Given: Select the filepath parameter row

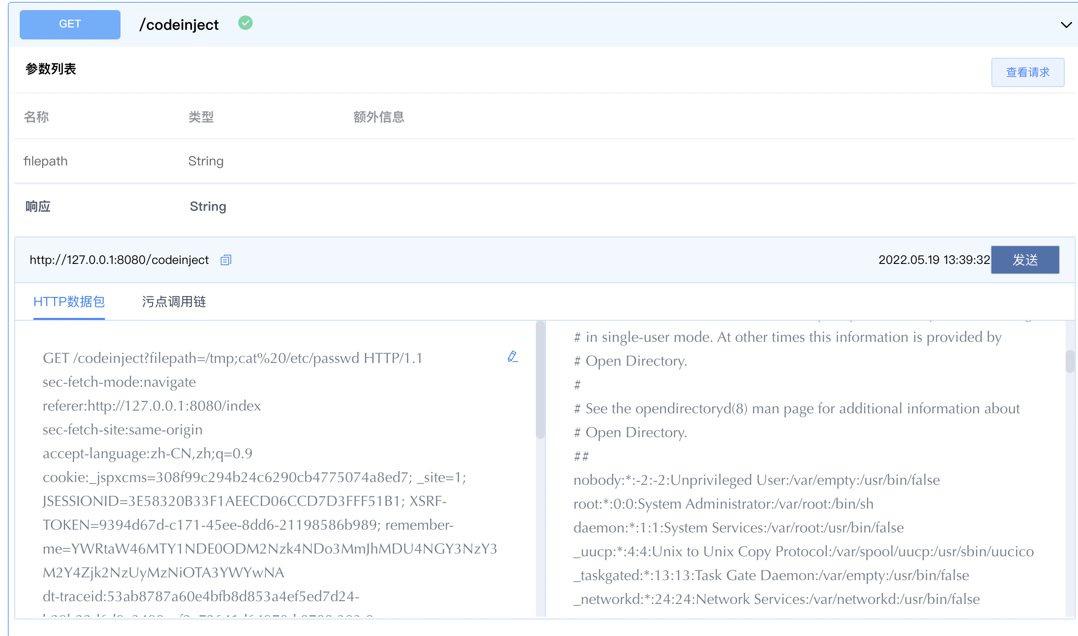Looking at the screenshot, I should click(45, 161).
